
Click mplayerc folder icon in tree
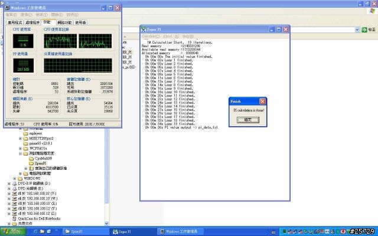(x=26, y=133)
